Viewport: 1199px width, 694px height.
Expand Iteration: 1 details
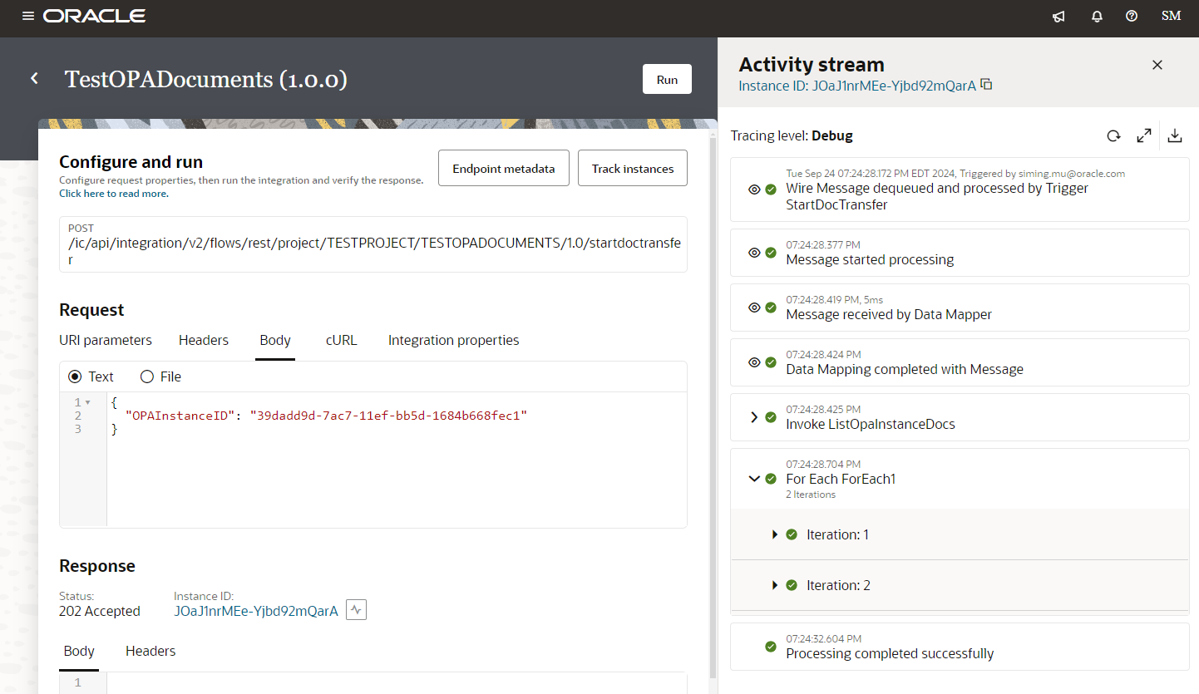pos(775,534)
